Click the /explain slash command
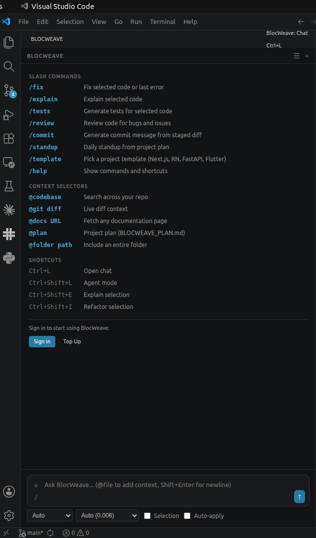Screen dimensions: 316x538 43,99
